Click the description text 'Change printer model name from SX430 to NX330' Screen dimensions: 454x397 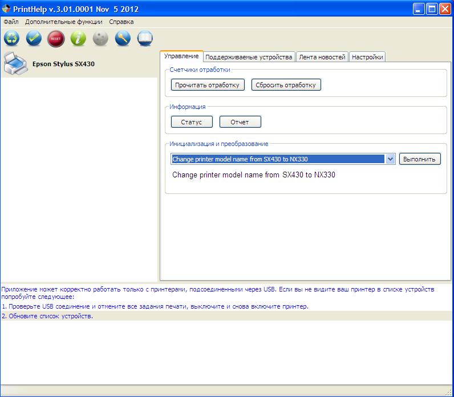pos(254,175)
